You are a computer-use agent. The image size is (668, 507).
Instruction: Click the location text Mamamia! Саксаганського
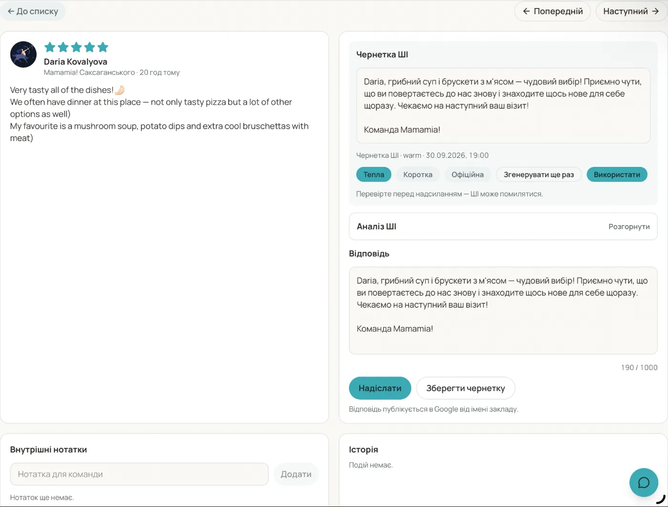click(89, 72)
